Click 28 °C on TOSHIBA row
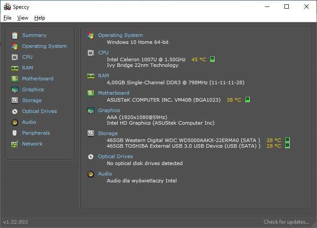This screenshot has height=228, width=317. [274, 146]
